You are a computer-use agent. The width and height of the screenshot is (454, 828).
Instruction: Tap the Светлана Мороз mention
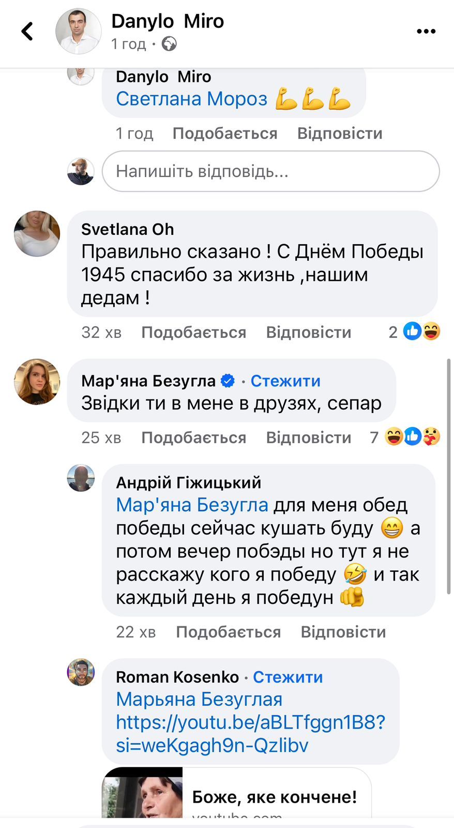pyautogui.click(x=191, y=98)
